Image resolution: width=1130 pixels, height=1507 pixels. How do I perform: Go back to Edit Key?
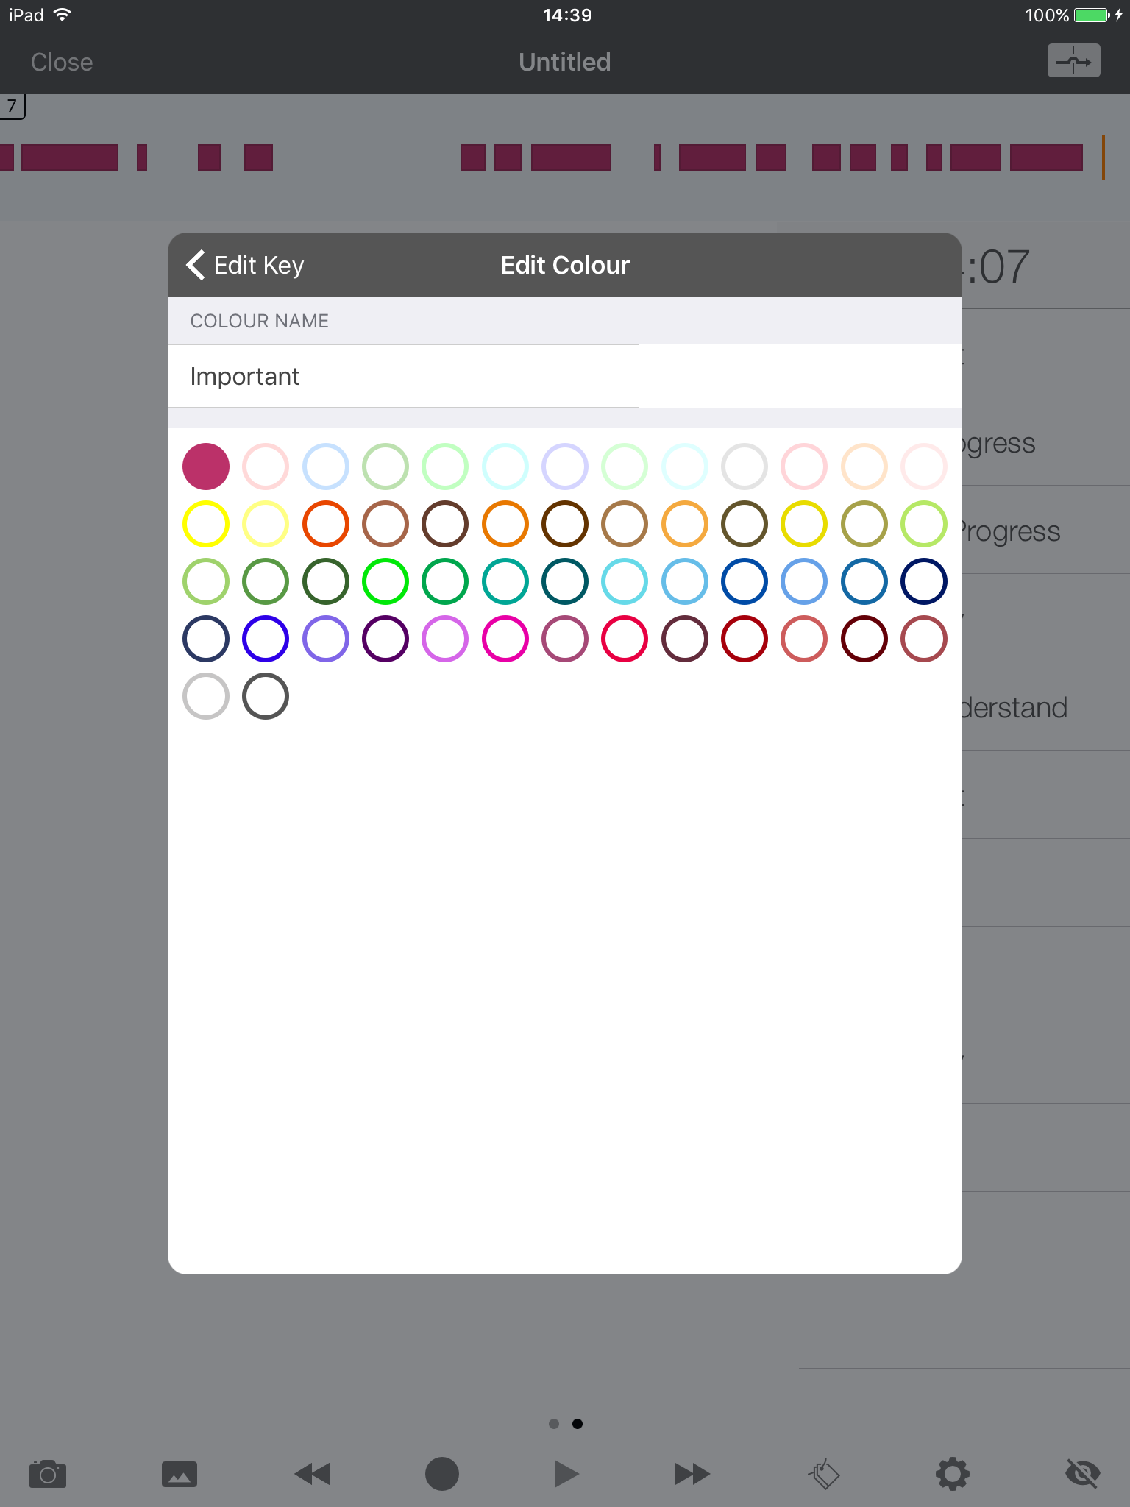click(x=245, y=265)
